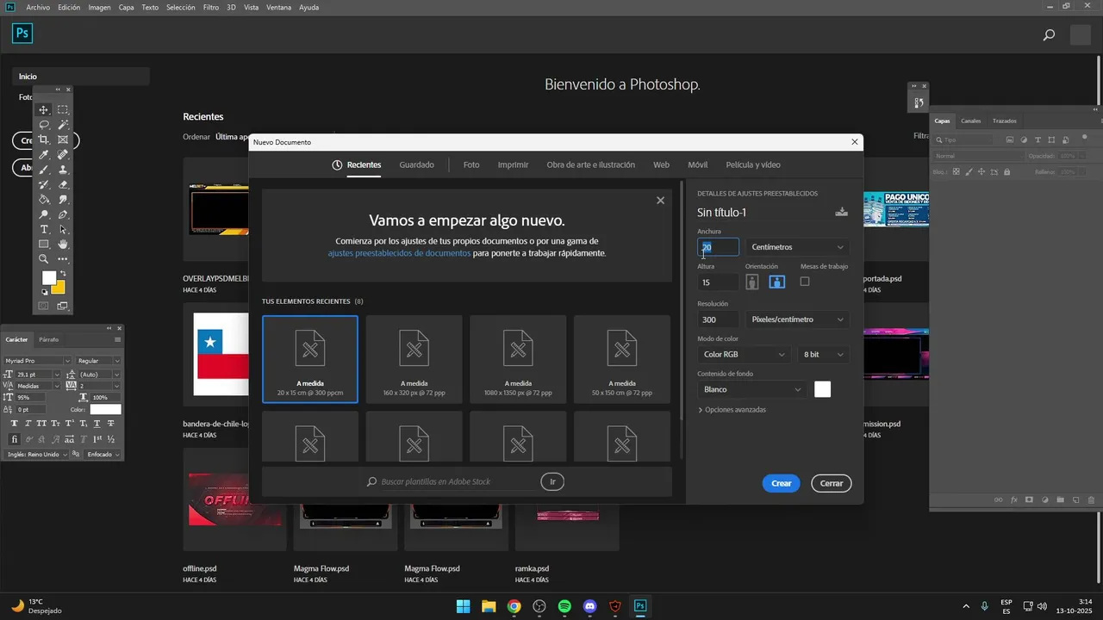
Task: Open Spotify from the taskbar
Action: (564, 606)
